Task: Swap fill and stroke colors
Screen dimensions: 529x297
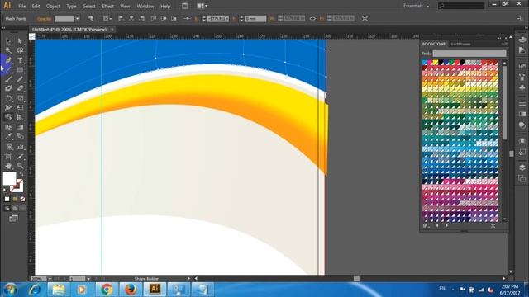Action: [x=21, y=174]
